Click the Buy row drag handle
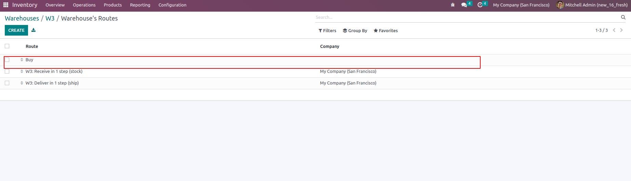 coord(22,60)
